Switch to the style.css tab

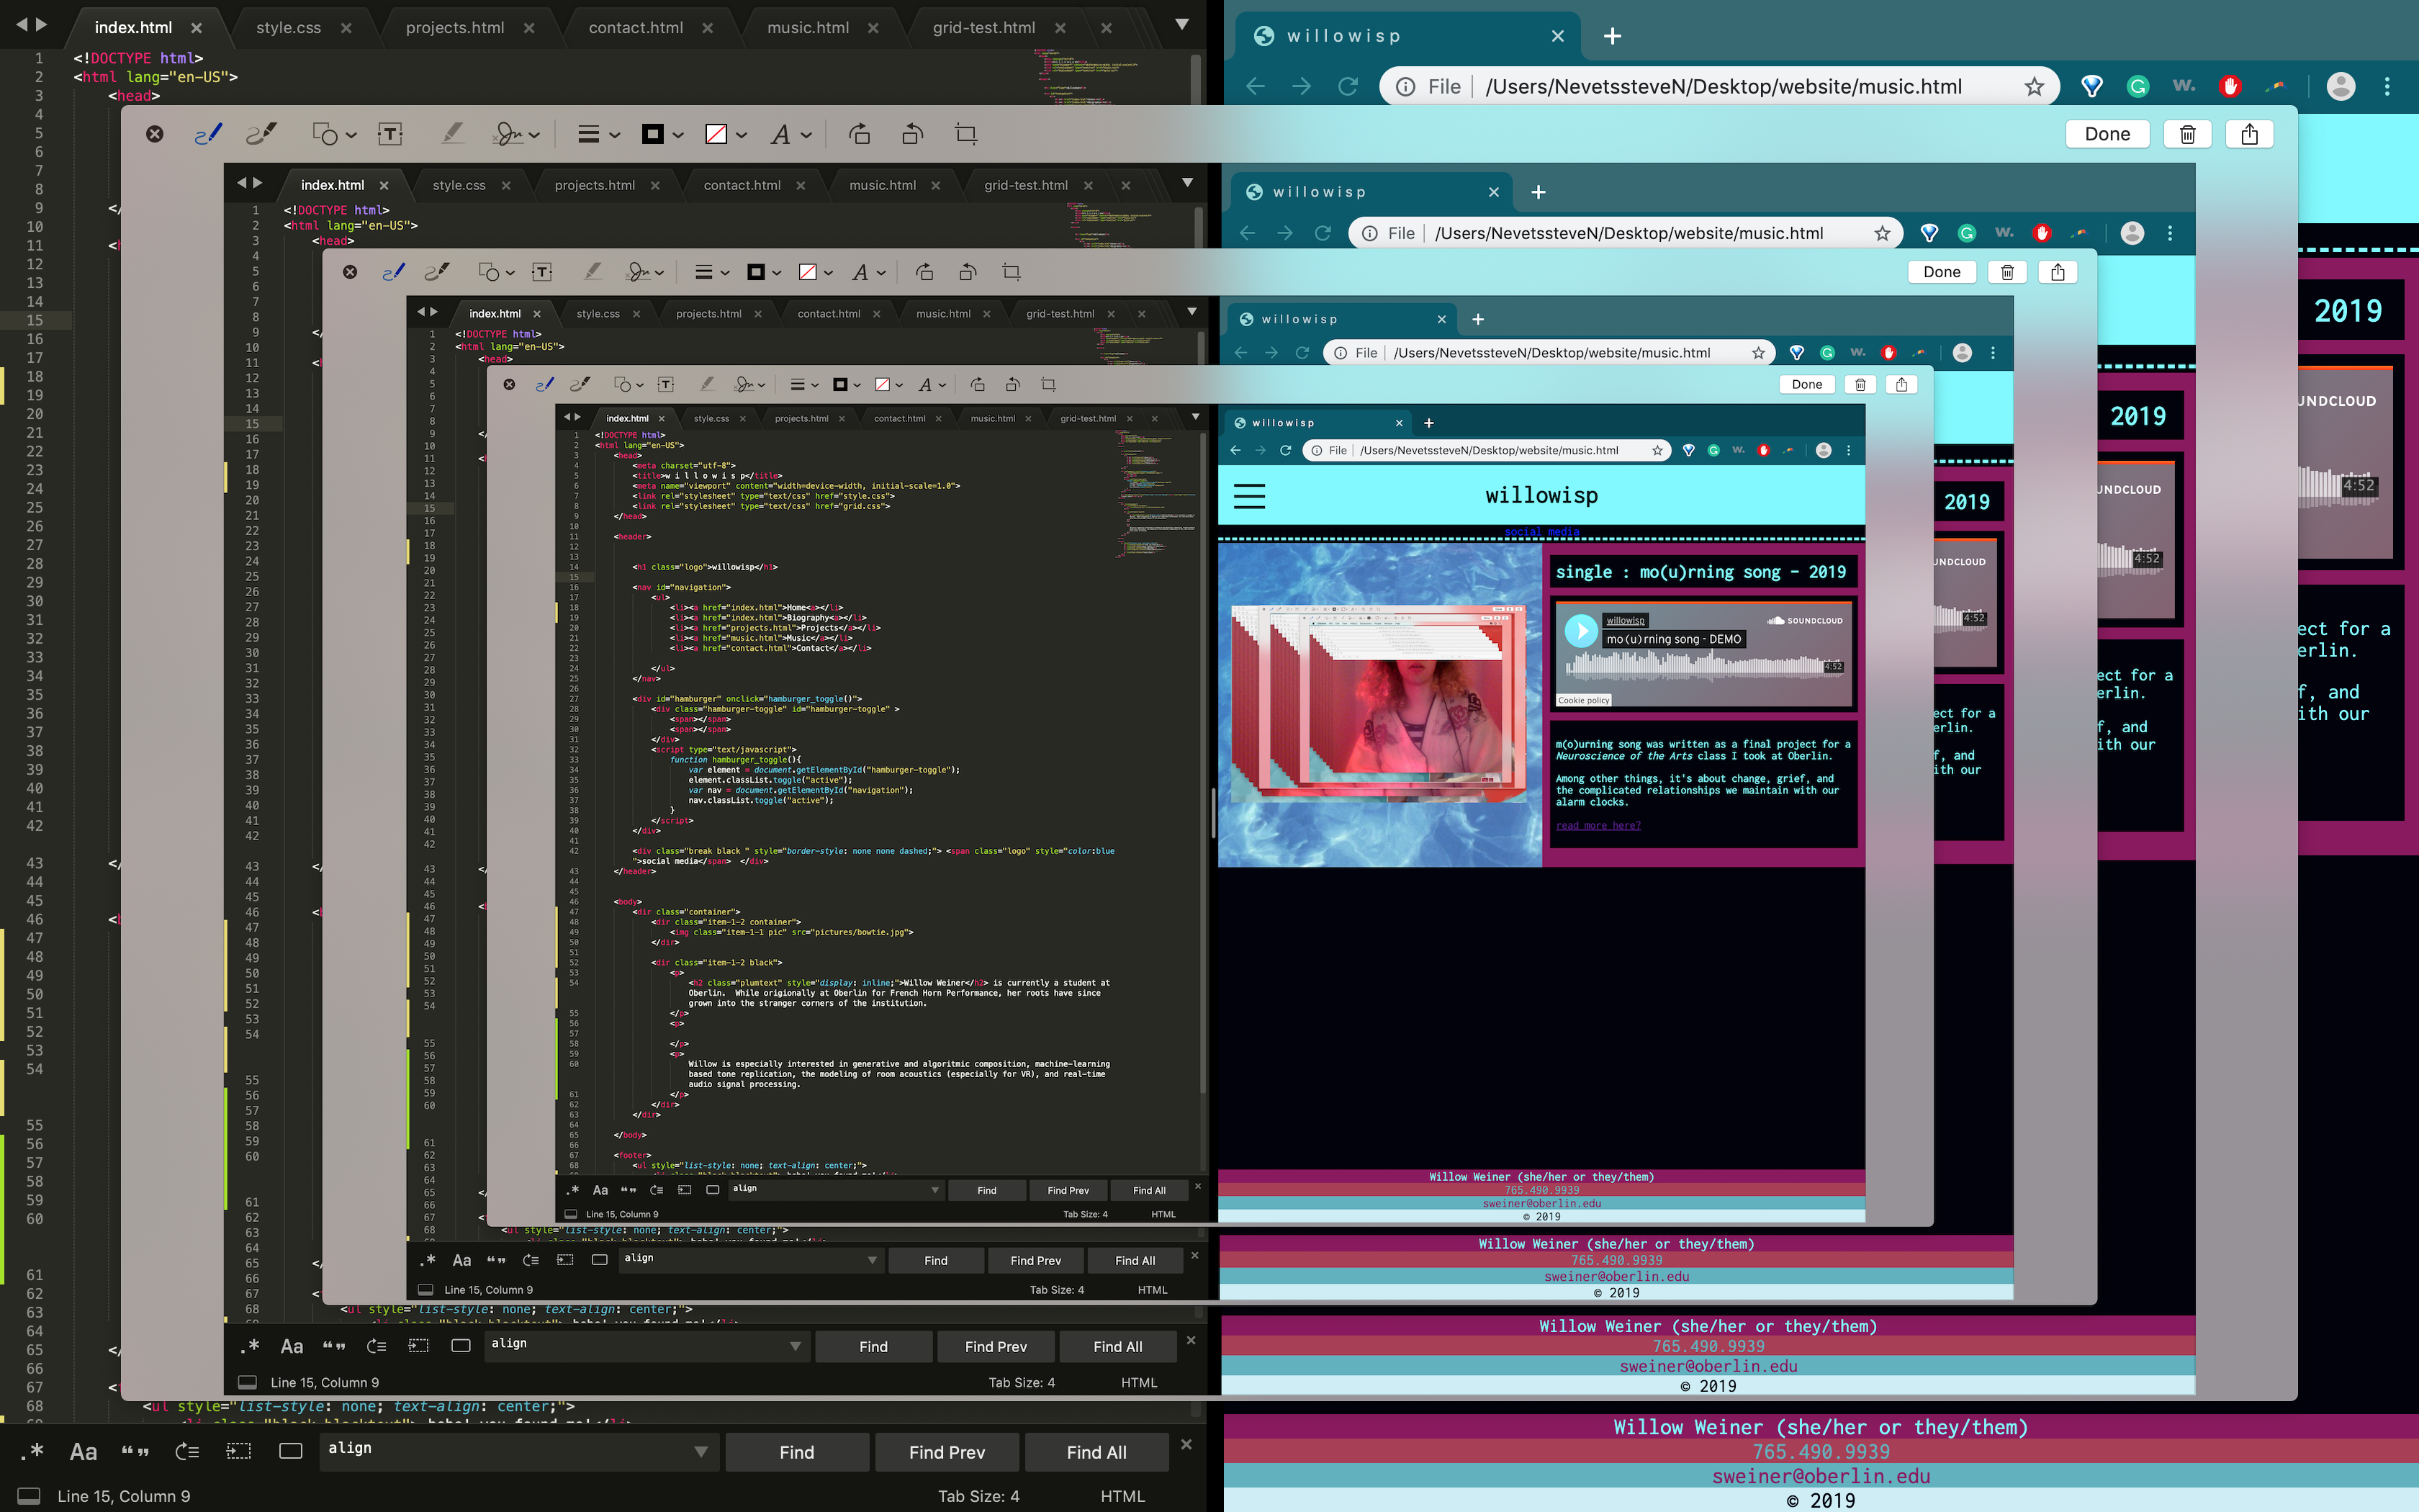point(288,27)
